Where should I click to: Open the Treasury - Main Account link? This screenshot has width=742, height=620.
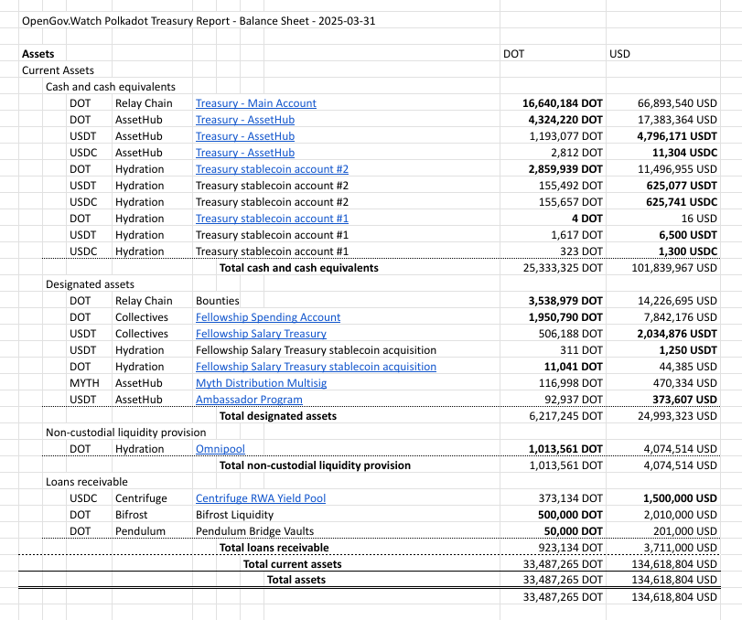point(256,103)
